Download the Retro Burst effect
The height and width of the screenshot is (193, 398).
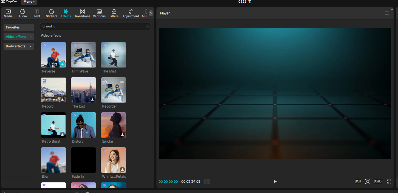coord(62,134)
